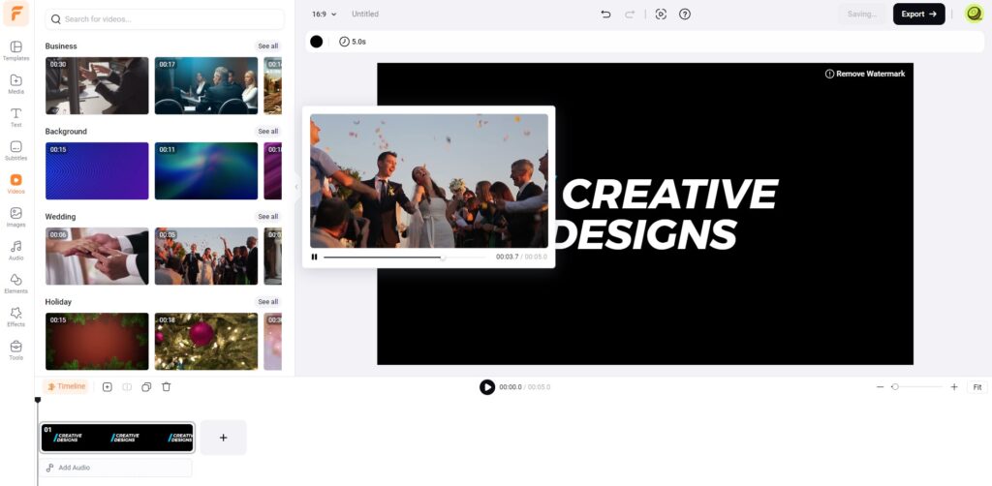Click the delete trash icon
Viewport: 992px width, 486px height.
pyautogui.click(x=166, y=387)
